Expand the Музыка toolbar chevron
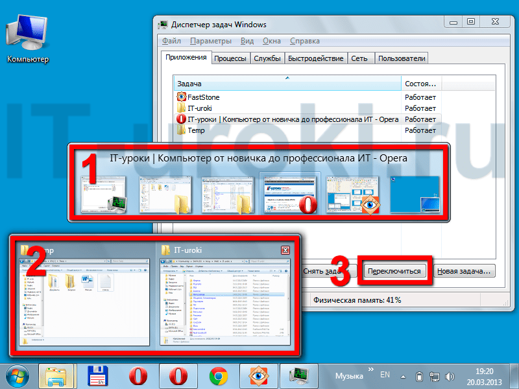 (370, 369)
